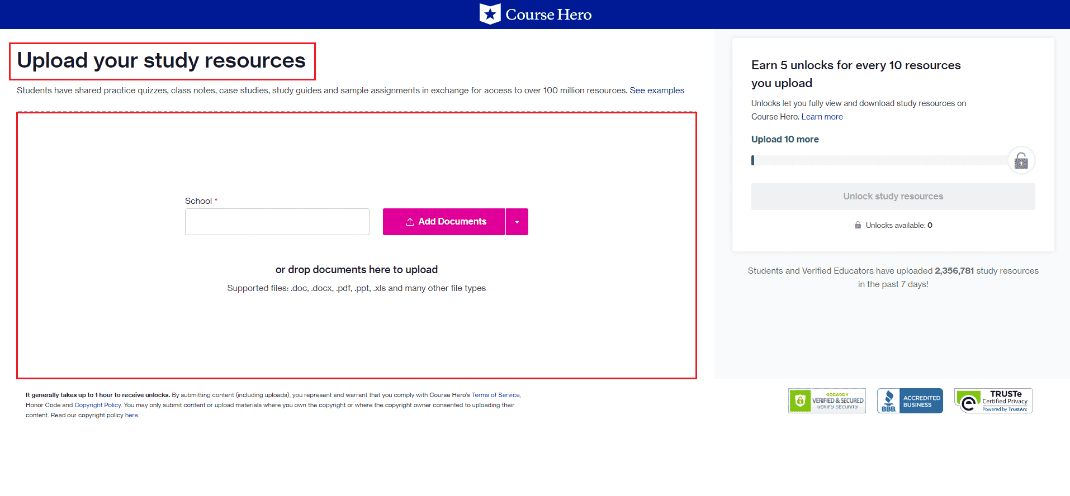The width and height of the screenshot is (1070, 496).
Task: Open the copyright policy 'here' link
Action: [x=131, y=415]
